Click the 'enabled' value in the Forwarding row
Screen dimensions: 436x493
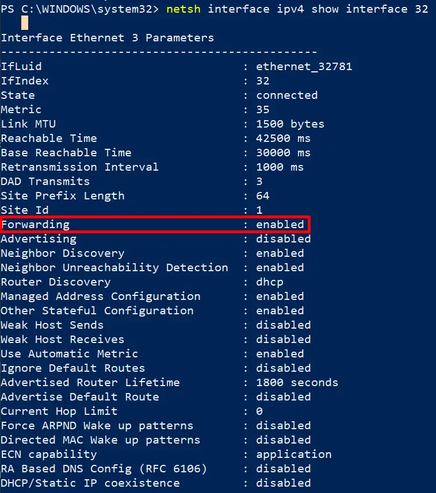pyautogui.click(x=280, y=225)
